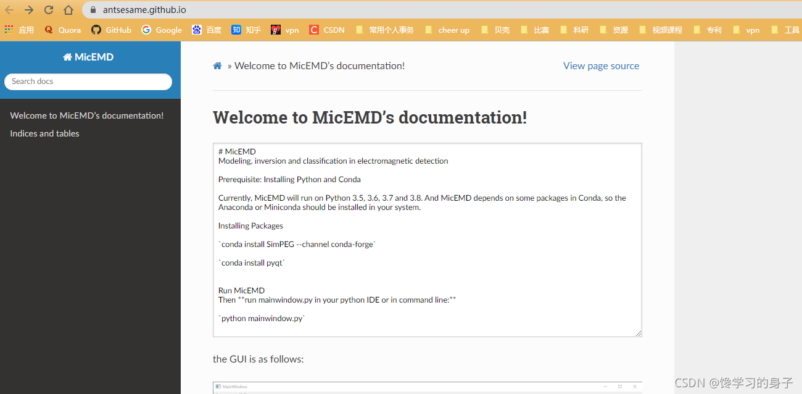802x394 pixels.
Task: Open the View page source link
Action: (x=601, y=65)
